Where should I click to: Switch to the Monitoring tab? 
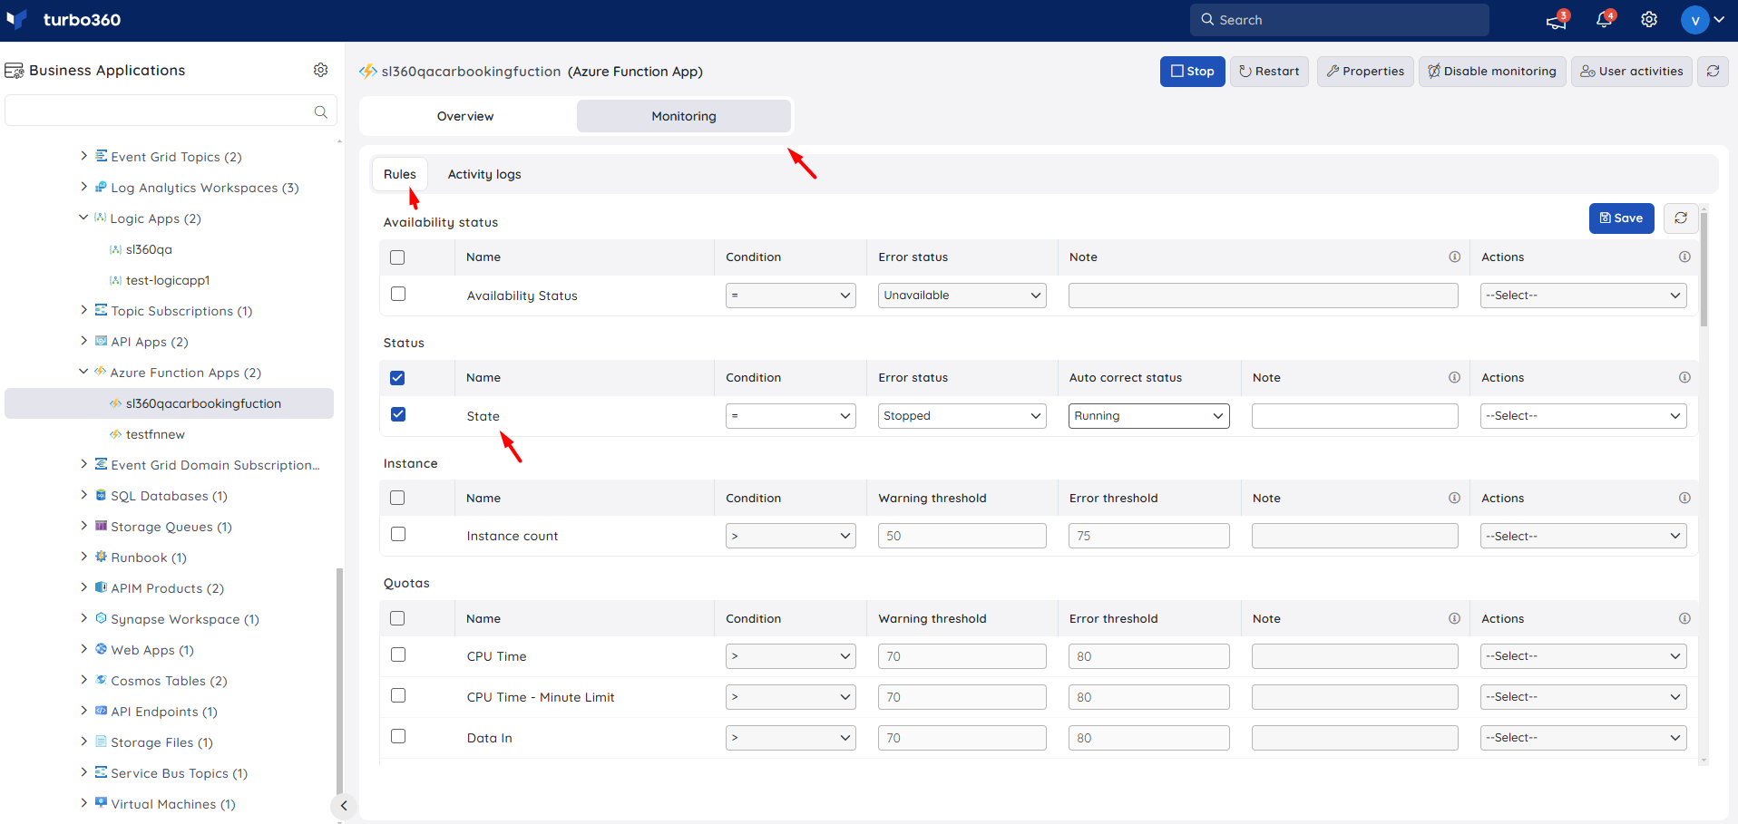point(684,116)
